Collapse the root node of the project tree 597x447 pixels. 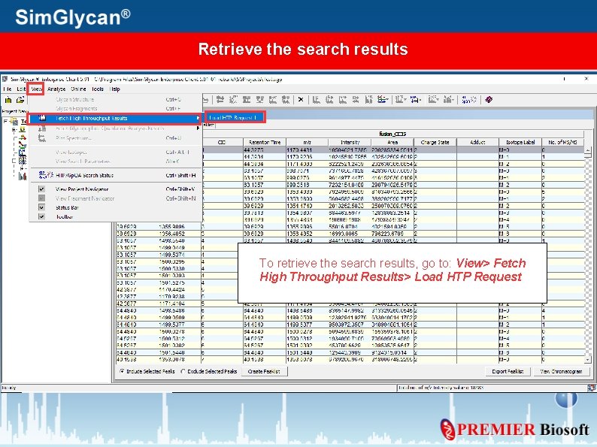pyautogui.click(x=5, y=122)
